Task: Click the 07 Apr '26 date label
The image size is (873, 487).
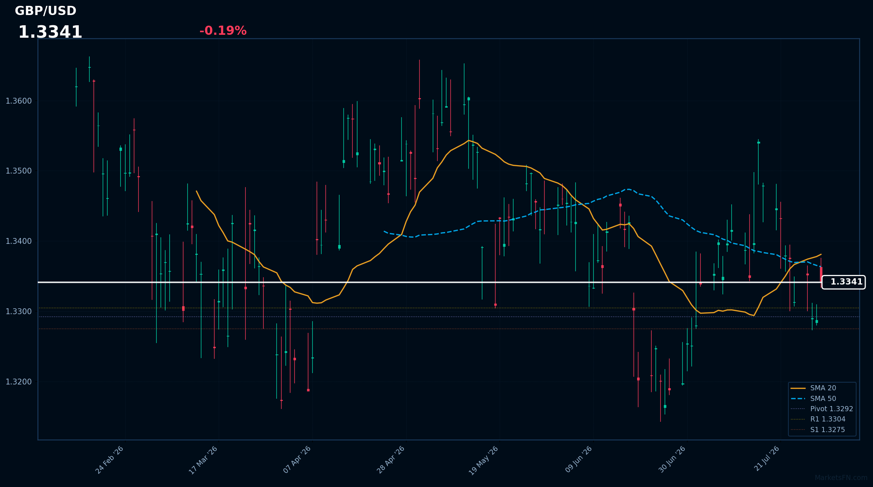Action: [297, 460]
